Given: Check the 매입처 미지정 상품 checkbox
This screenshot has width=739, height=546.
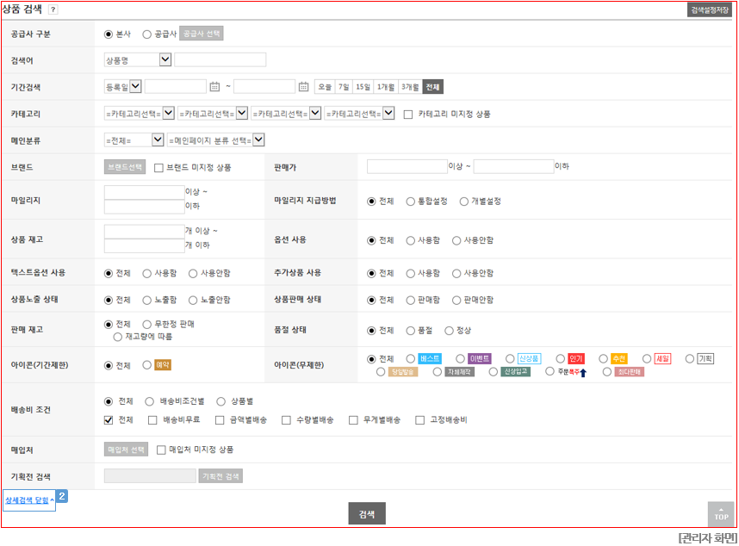Looking at the screenshot, I should tap(161, 450).
